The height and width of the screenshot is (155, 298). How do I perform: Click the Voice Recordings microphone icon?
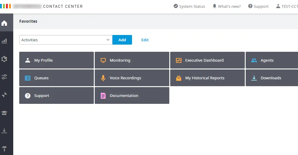click(103, 78)
